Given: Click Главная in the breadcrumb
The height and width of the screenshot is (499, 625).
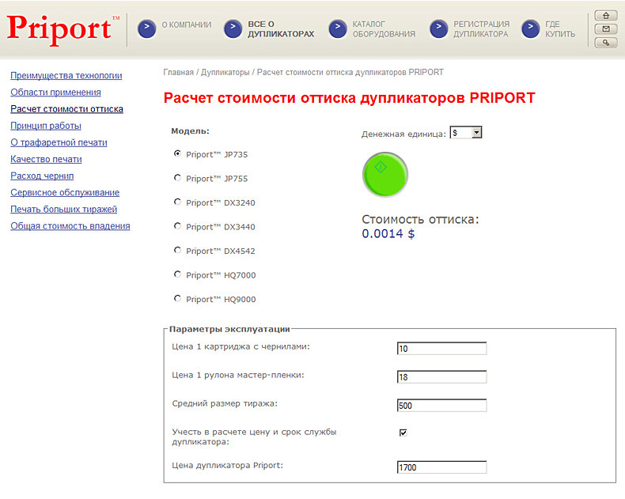Looking at the screenshot, I should click(x=178, y=72).
